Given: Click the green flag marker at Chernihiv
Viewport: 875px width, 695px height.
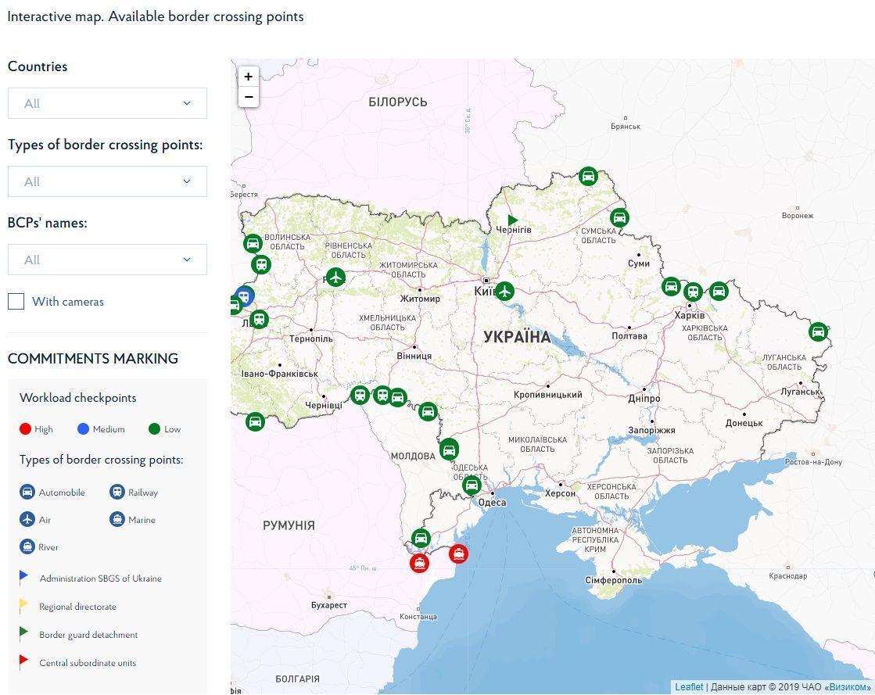Looking at the screenshot, I should (x=512, y=220).
